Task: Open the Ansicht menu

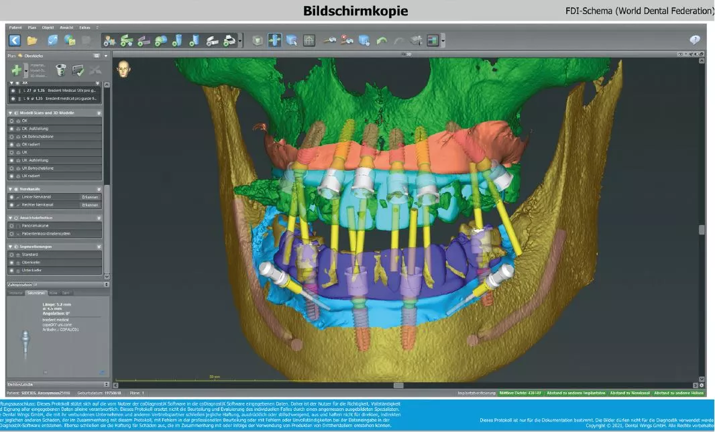Action: point(66,27)
